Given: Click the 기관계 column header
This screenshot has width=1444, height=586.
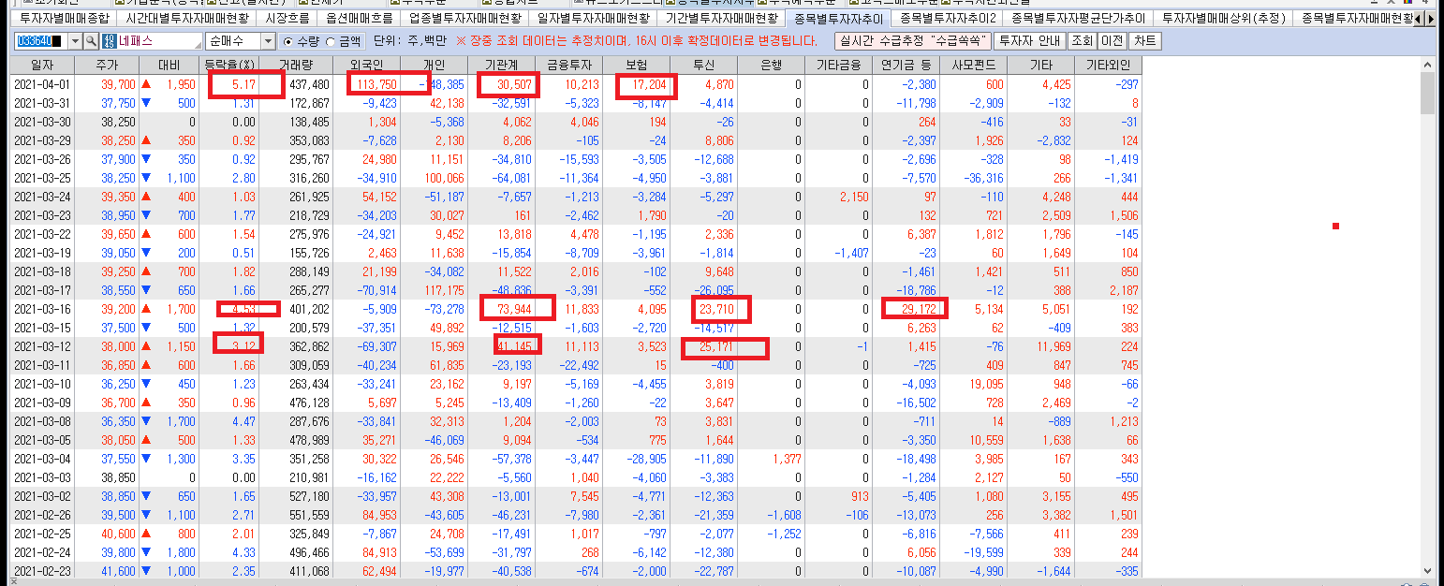Looking at the screenshot, I should 501,66.
